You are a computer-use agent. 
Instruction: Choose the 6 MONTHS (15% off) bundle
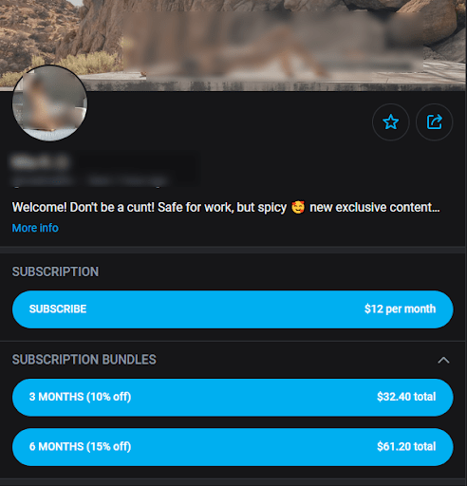tap(233, 447)
